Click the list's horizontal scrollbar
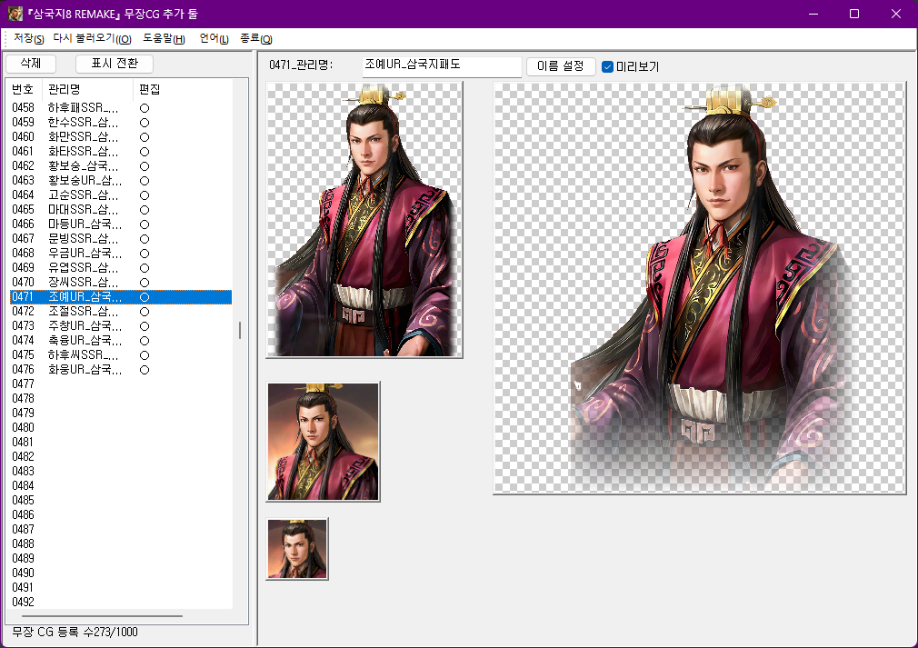The height and width of the screenshot is (648, 918). (x=102, y=616)
